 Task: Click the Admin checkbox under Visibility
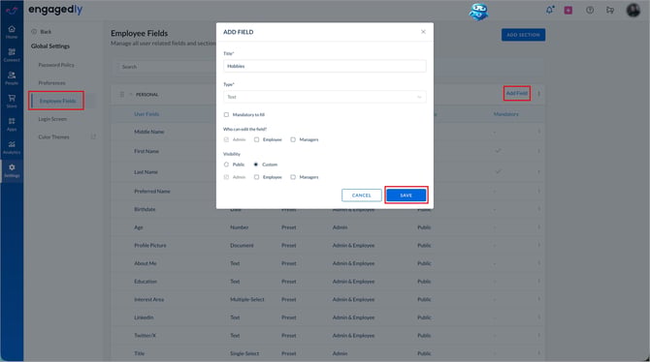pyautogui.click(x=226, y=177)
